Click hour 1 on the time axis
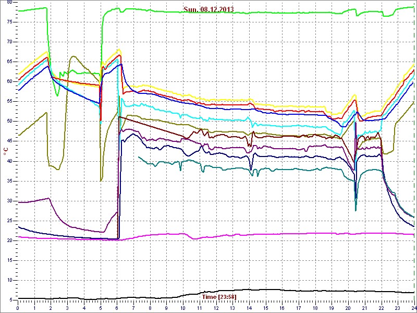Screen dimensions: 417x313 click(34, 307)
